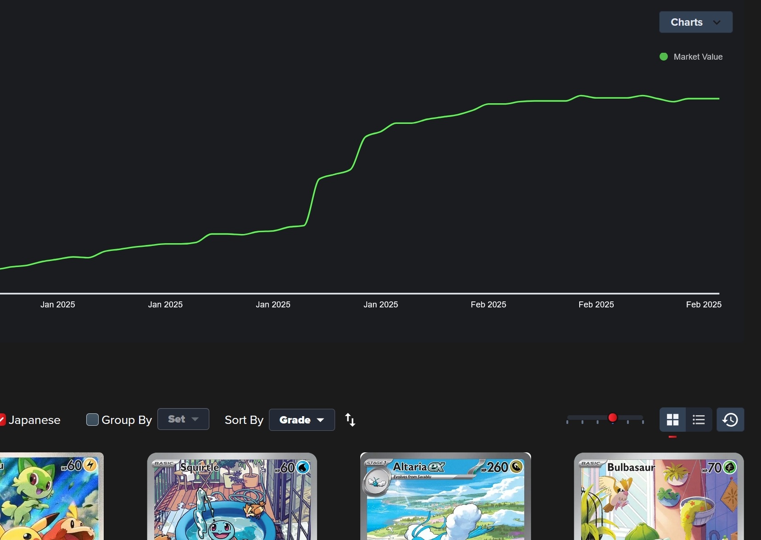Open the Set group-by dropdown

[183, 419]
